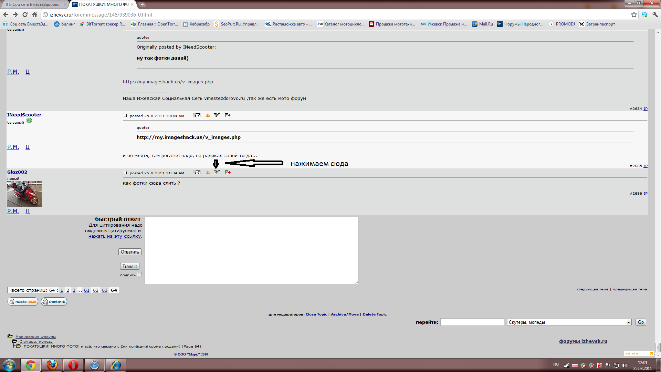This screenshot has width=661, height=372.
Task: Bookmark this page with the star icon
Action: click(x=634, y=14)
